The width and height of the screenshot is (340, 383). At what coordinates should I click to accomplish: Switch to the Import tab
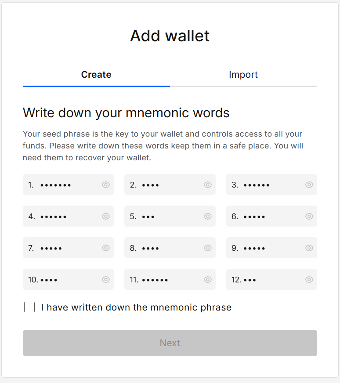(243, 75)
